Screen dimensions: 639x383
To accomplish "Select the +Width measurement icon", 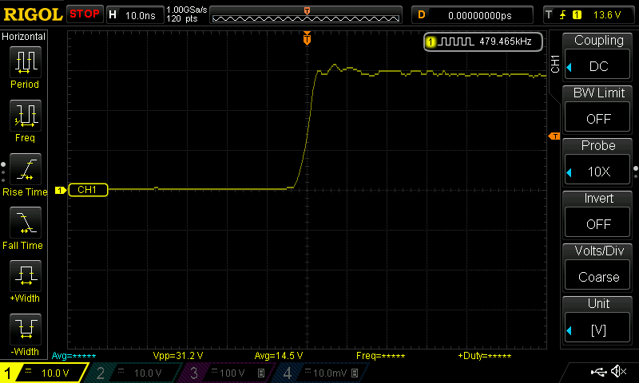I will click(x=26, y=276).
